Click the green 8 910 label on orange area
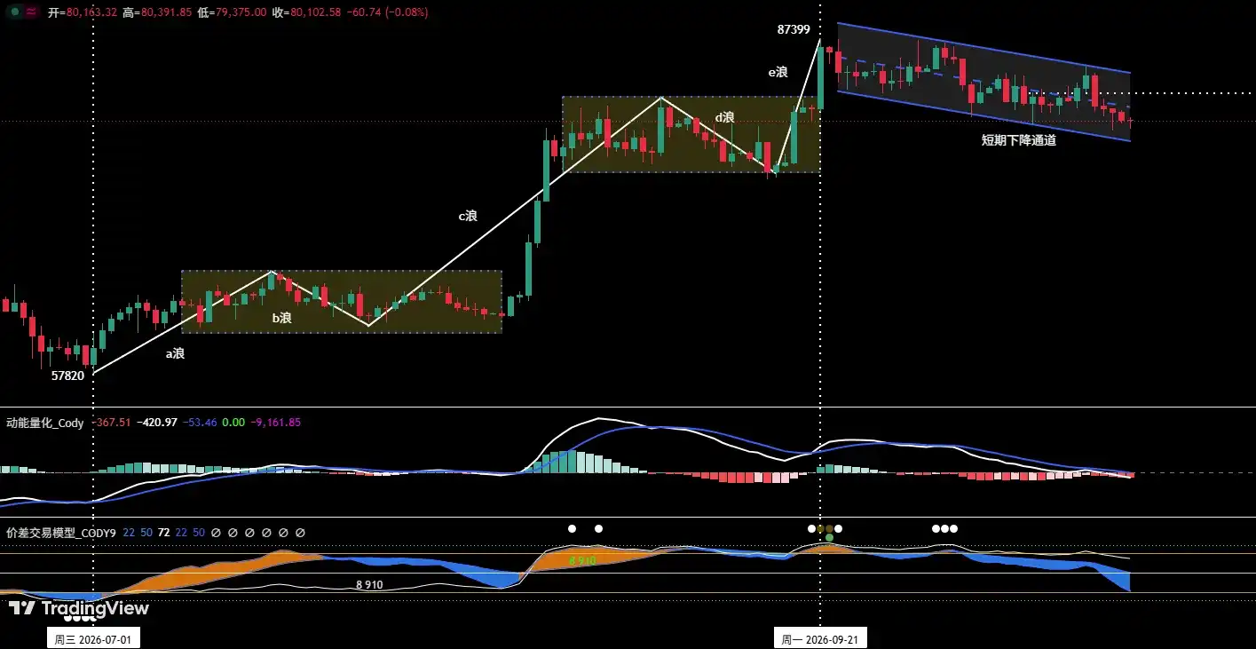The height and width of the screenshot is (649, 1256). tap(582, 560)
